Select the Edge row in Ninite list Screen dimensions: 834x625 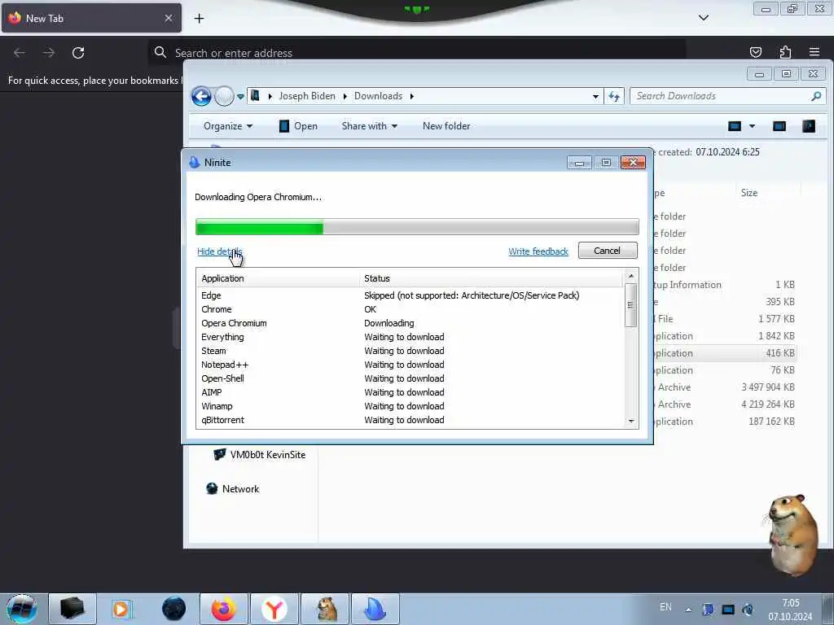pos(410,295)
